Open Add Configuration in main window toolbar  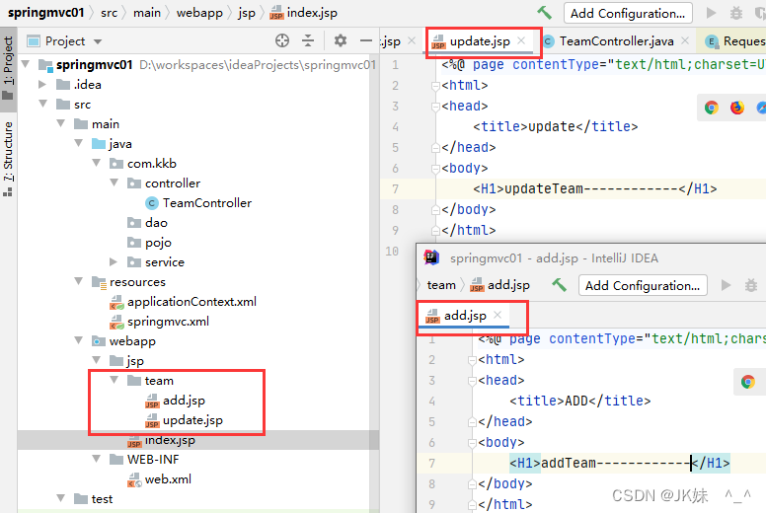628,13
